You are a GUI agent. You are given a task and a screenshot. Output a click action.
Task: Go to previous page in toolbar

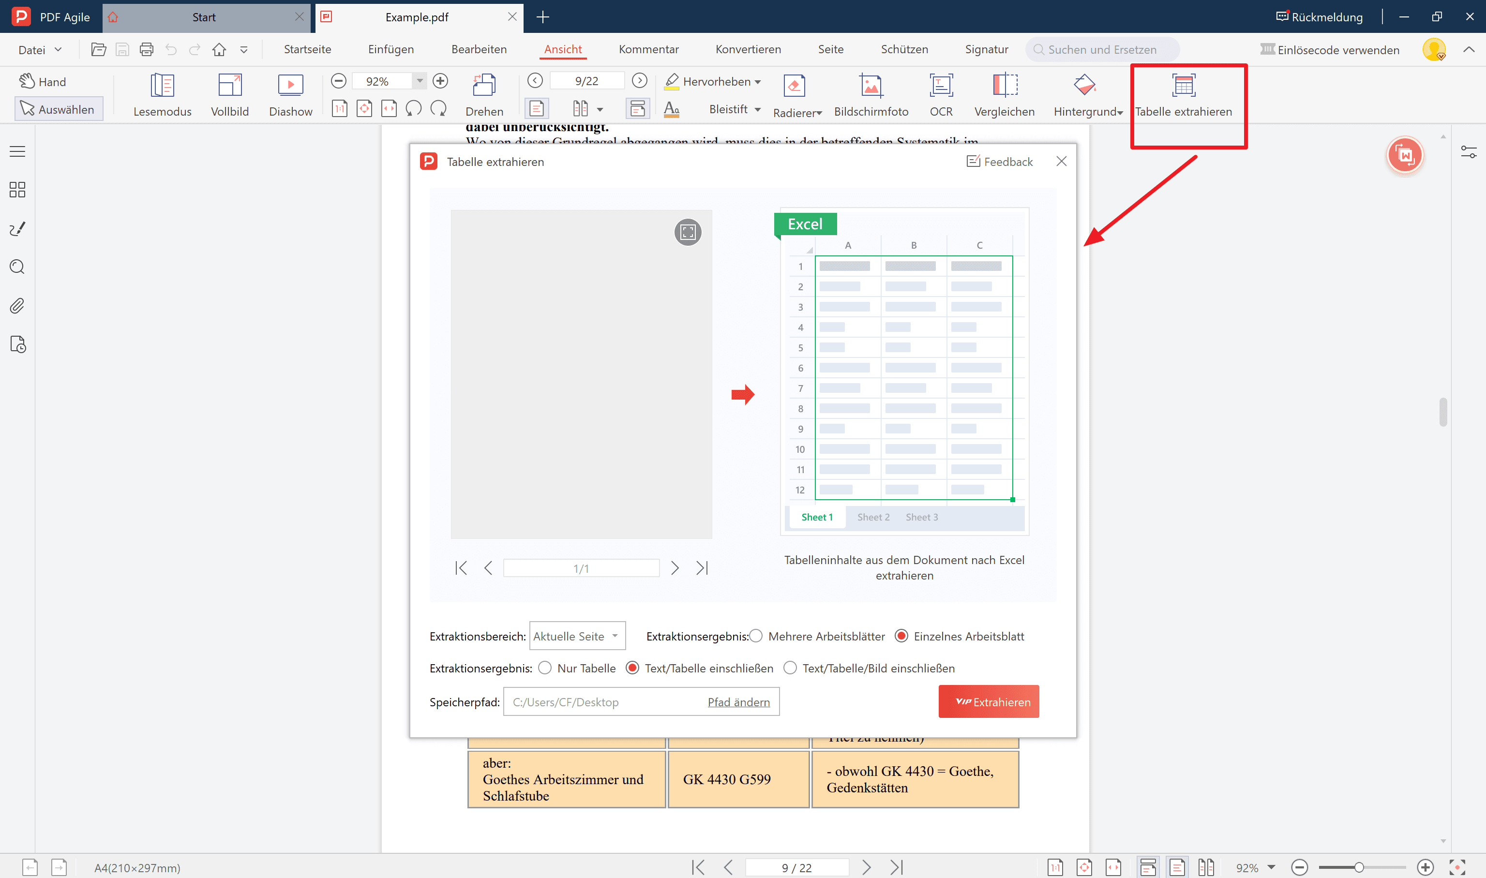(535, 80)
